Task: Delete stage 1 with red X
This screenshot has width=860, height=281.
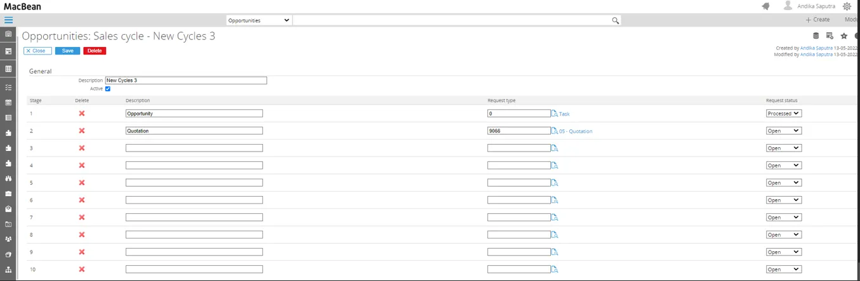Action: click(x=81, y=114)
